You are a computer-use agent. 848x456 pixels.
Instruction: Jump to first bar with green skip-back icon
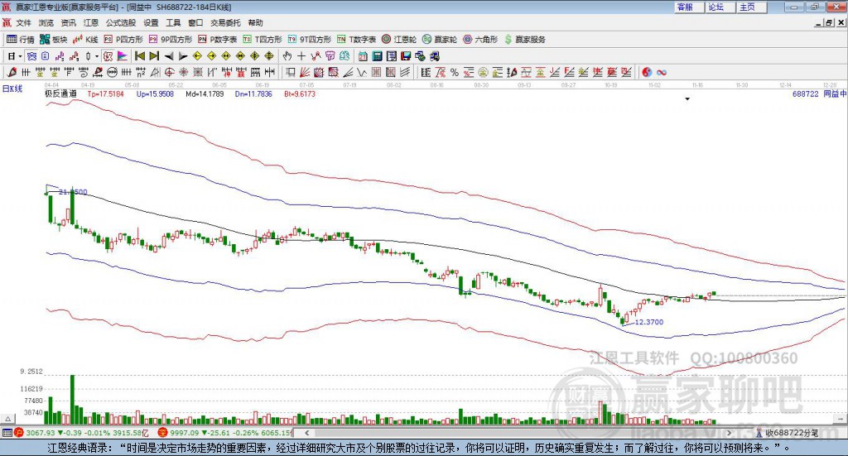139,56
